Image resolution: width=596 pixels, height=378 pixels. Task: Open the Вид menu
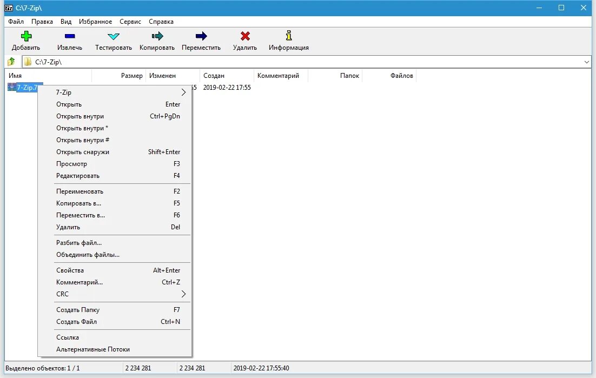tap(66, 22)
